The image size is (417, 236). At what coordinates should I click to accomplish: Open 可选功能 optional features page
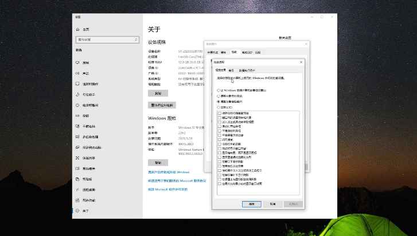click(89, 201)
